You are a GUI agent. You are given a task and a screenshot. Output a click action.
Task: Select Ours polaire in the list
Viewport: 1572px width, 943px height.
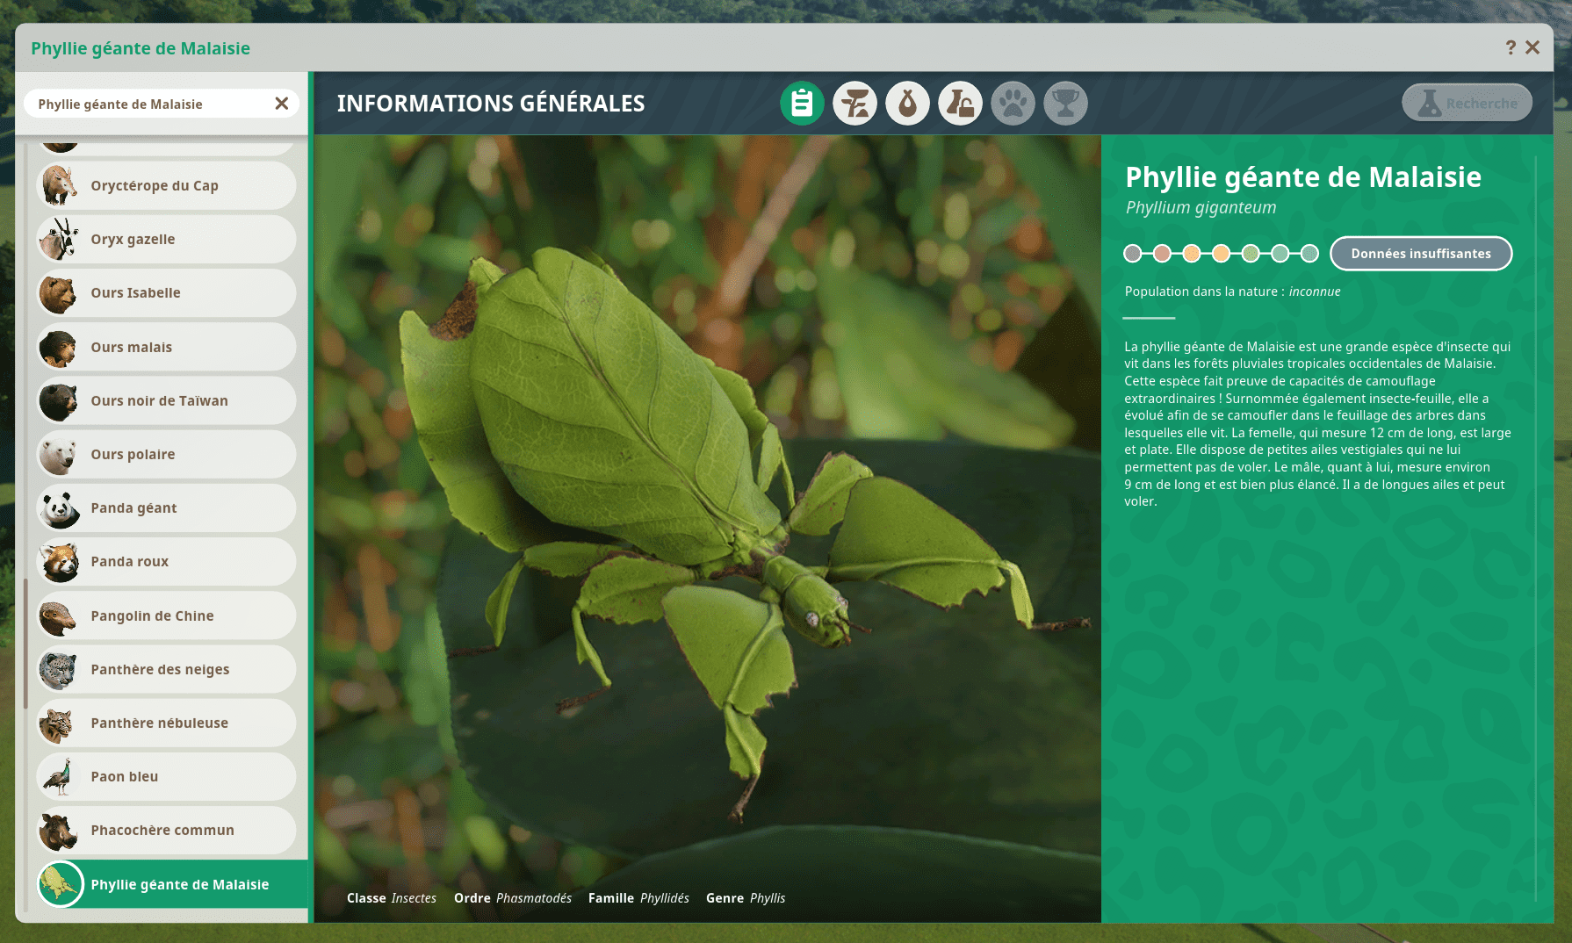coord(166,454)
